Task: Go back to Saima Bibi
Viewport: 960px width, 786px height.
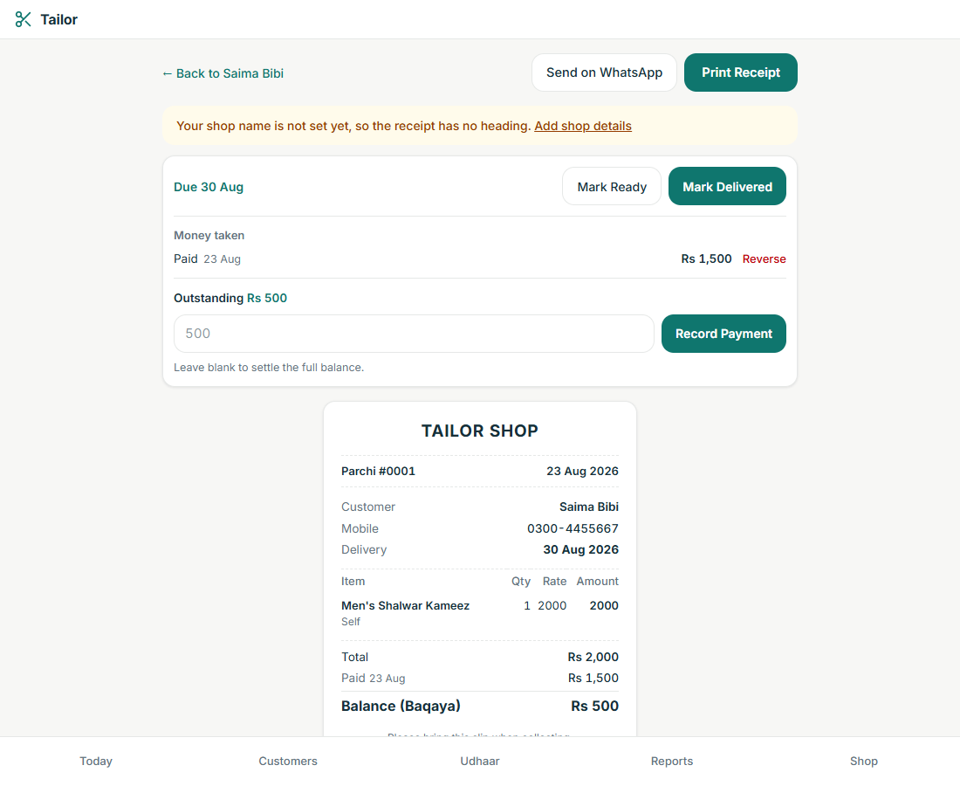Action: [223, 73]
